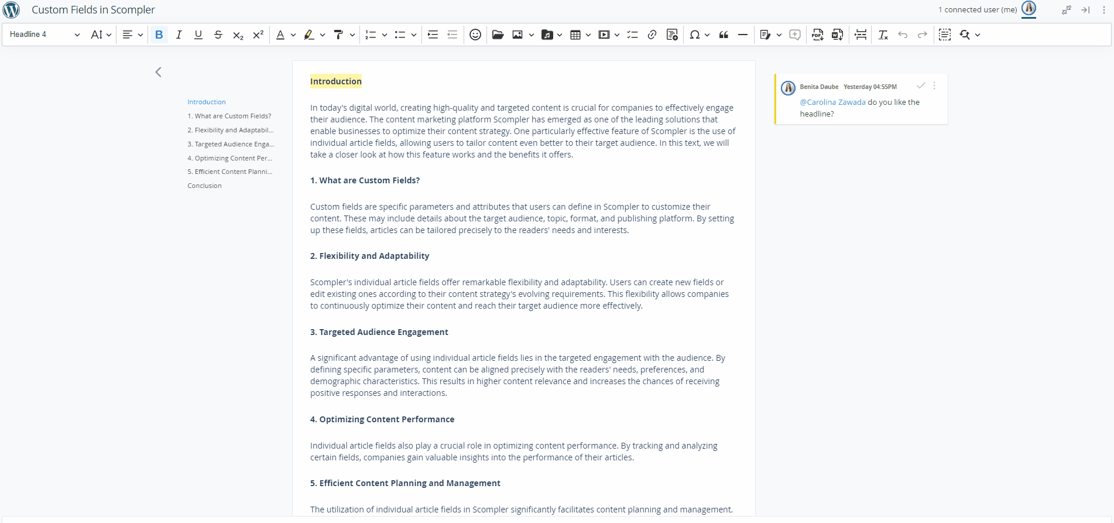
Task: Resolve Benita Daube's comment with checkmark
Action: pyautogui.click(x=921, y=86)
